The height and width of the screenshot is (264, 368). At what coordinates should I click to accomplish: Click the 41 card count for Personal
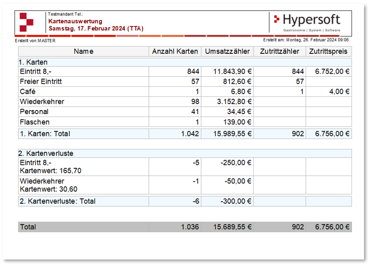(195, 112)
